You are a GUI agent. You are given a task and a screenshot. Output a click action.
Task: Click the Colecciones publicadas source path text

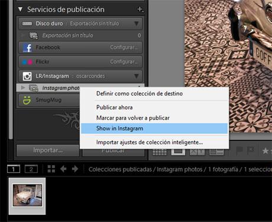(x=120, y=169)
